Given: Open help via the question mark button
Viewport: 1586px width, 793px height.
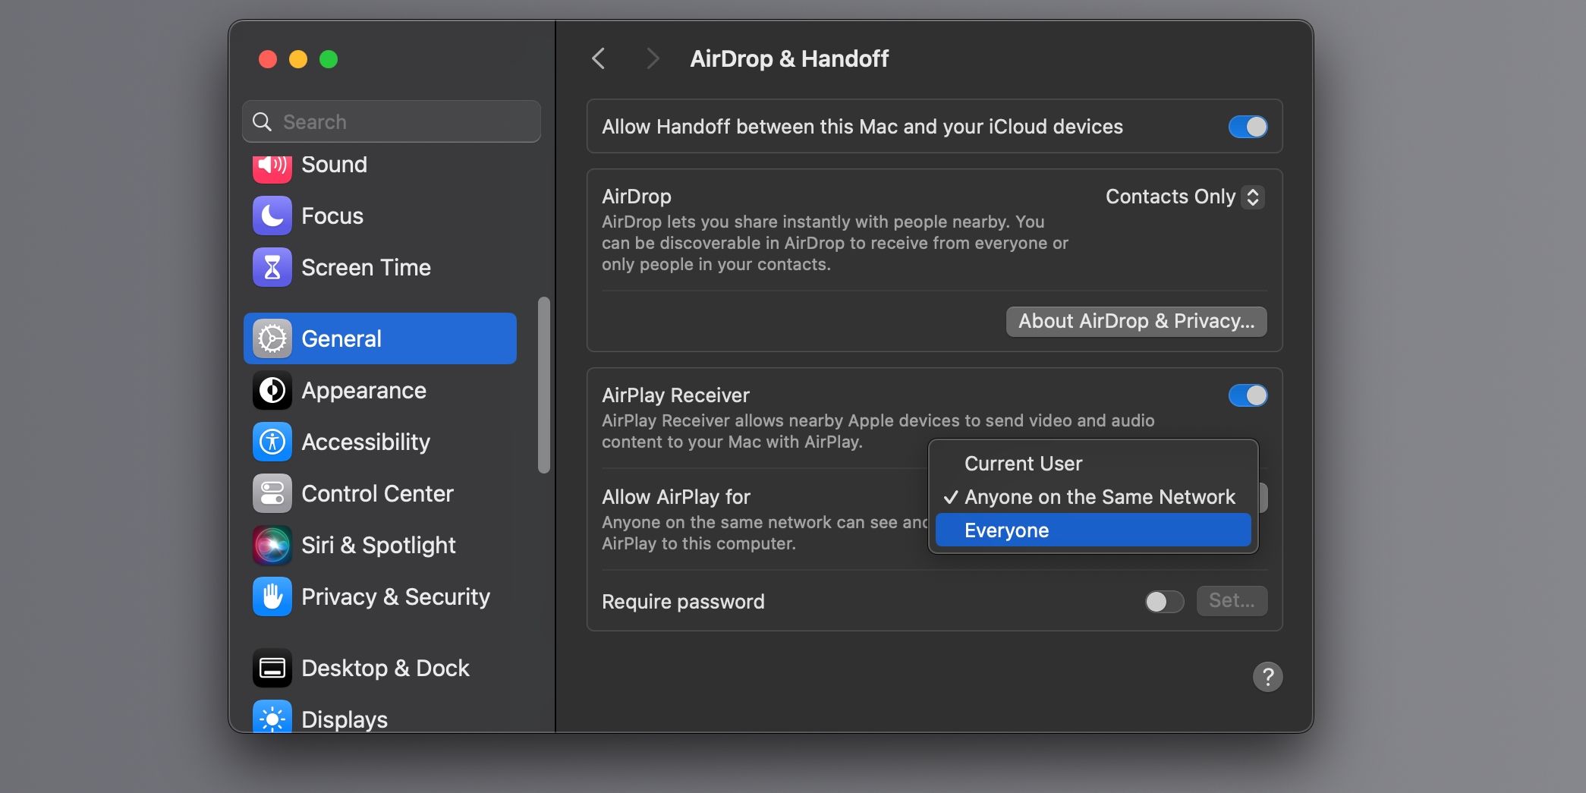Looking at the screenshot, I should (x=1267, y=676).
